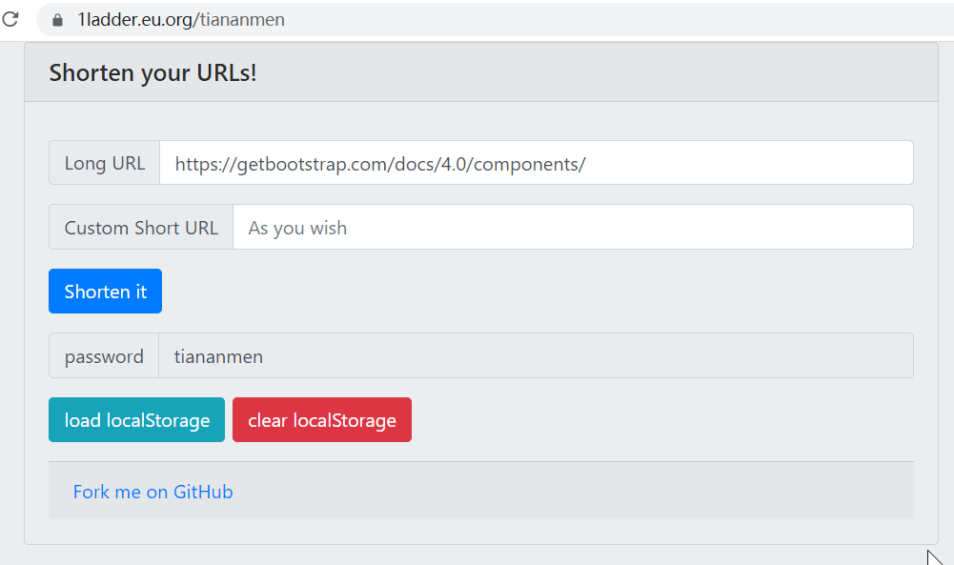Focus the Long URL input with getbootstrap link
This screenshot has width=954, height=565.
(x=534, y=163)
